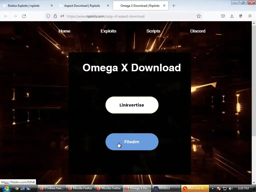
Task: Open the Windows Start menu orb
Action: pyautogui.click(x=6, y=188)
